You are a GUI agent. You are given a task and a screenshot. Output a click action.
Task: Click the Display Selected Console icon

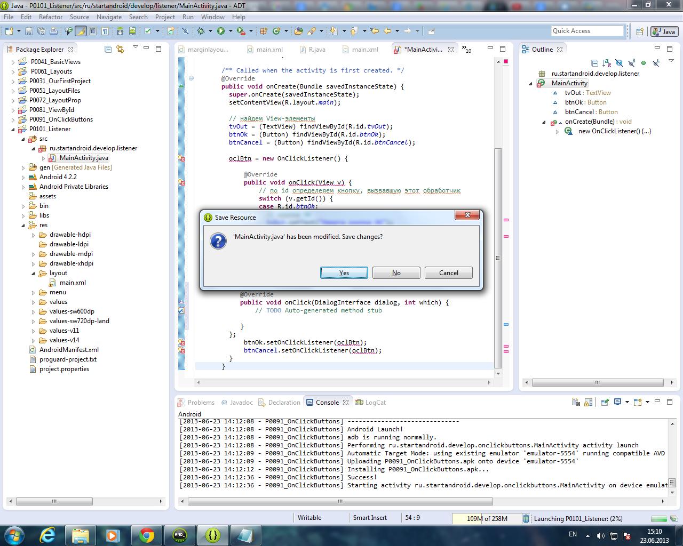617,402
